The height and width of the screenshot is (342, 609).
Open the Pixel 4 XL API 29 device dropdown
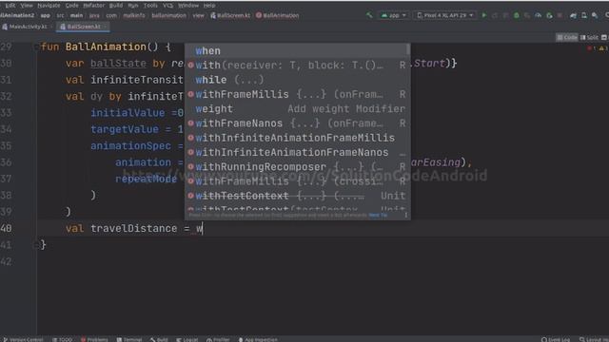445,15
